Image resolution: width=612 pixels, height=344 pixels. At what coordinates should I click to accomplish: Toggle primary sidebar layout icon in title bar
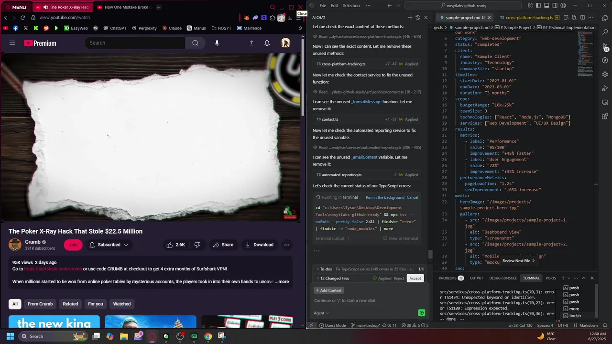click(x=538, y=6)
